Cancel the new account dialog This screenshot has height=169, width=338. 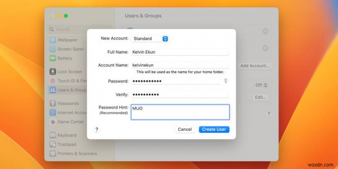click(185, 129)
